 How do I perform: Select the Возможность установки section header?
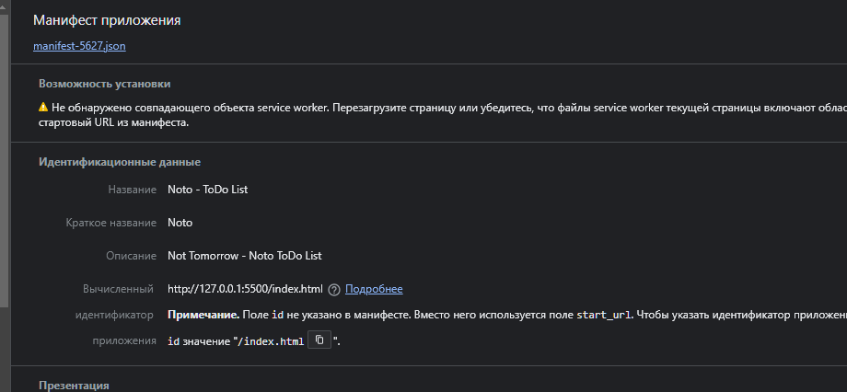(105, 84)
